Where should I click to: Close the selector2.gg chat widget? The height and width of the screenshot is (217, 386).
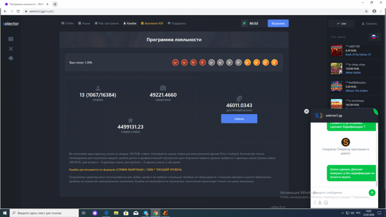pos(306,111)
